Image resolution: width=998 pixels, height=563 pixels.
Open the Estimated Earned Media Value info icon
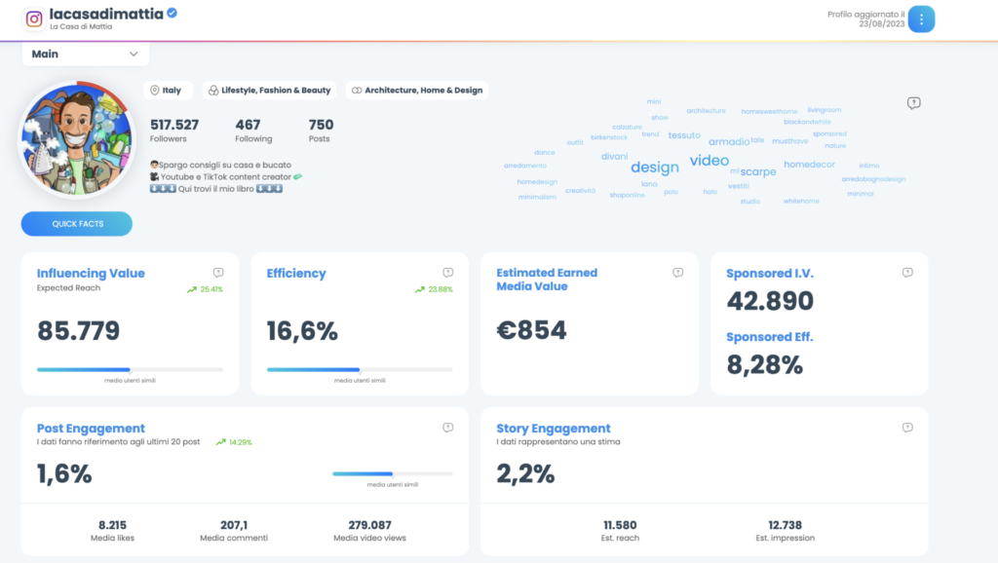click(x=678, y=273)
